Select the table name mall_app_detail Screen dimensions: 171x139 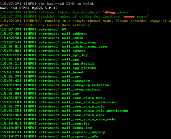tap(78, 64)
